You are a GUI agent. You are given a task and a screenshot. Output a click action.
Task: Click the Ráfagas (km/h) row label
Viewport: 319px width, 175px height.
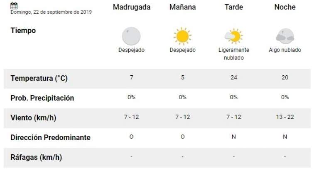click(x=36, y=157)
